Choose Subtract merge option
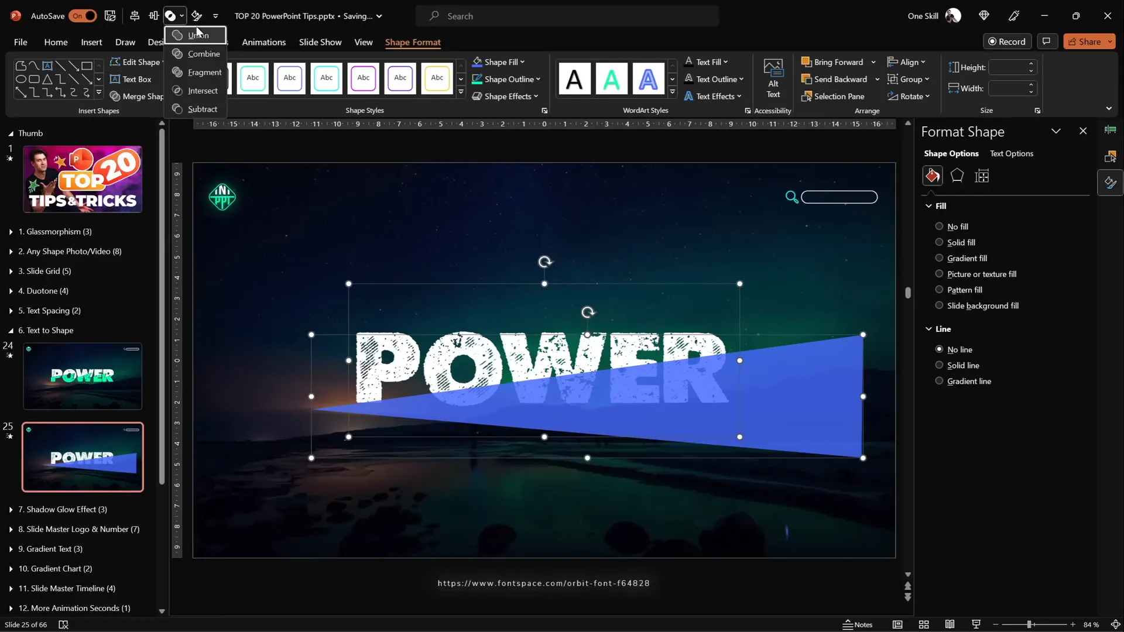This screenshot has width=1124, height=632. 195,109
